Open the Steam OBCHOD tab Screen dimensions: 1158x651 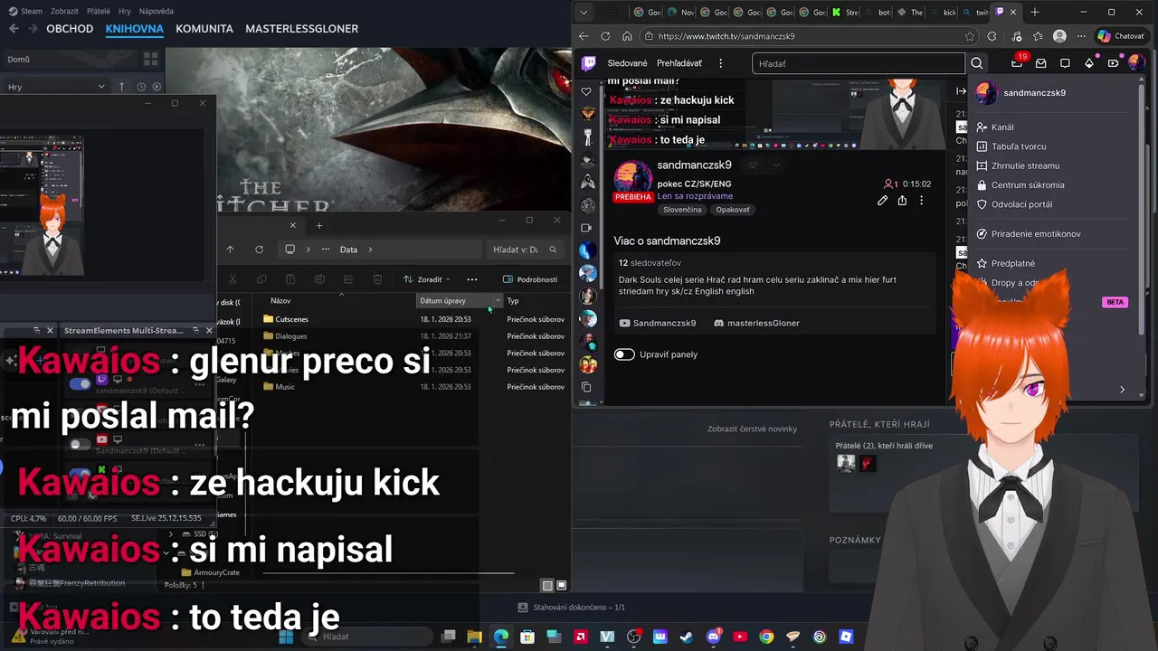click(x=70, y=29)
